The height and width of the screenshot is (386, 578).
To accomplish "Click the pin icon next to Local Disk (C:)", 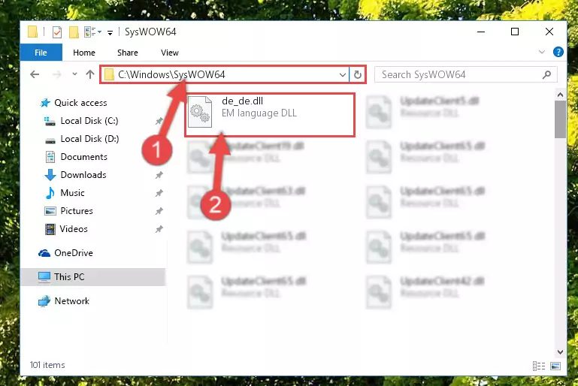I will pos(159,121).
